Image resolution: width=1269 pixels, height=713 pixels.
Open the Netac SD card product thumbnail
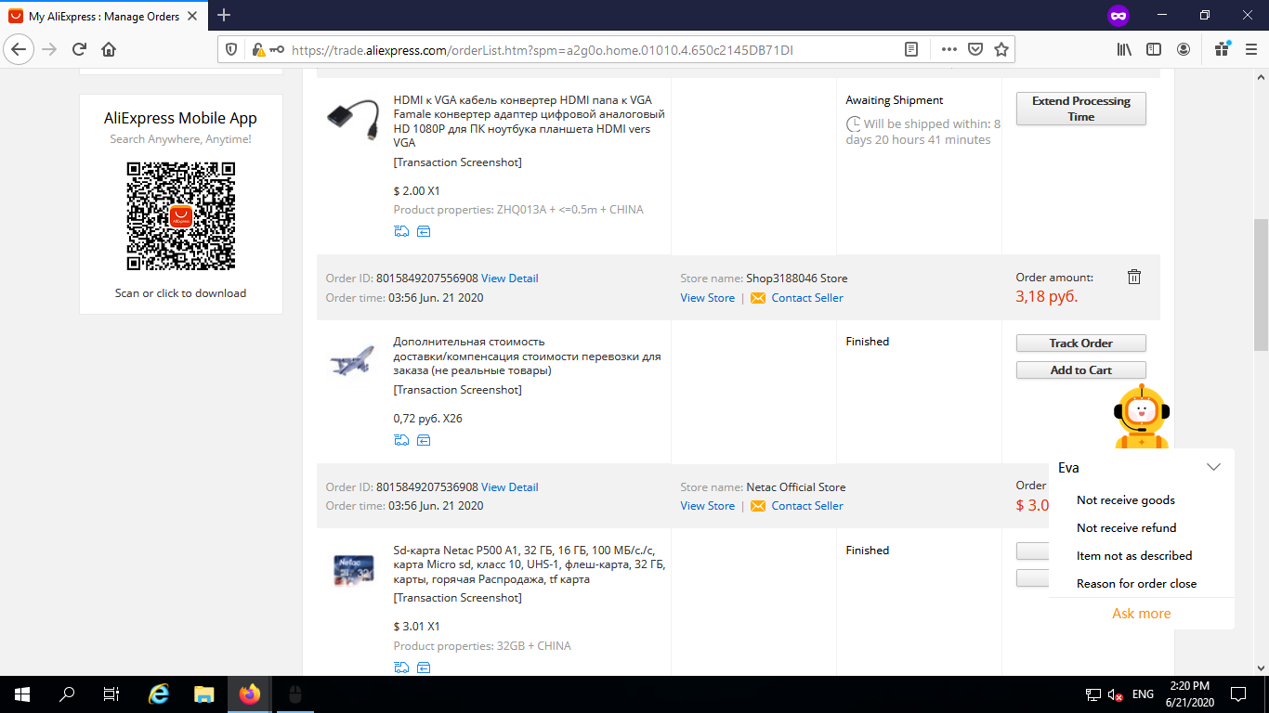tap(353, 570)
